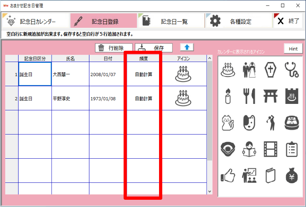Screen dimensions: 306x207
Task: Select the 誕生日 cell in row 1
Action: tap(35, 74)
